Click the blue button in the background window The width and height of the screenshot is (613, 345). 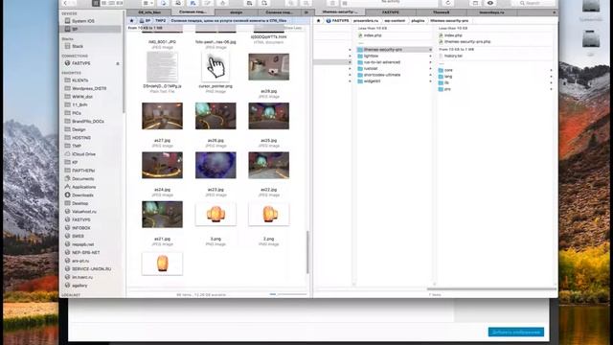516,333
